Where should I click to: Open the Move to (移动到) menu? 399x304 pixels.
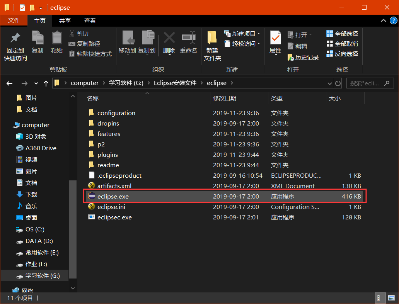127,43
